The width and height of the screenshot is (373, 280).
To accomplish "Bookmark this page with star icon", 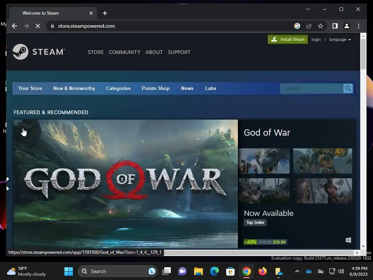I will coord(321,26).
